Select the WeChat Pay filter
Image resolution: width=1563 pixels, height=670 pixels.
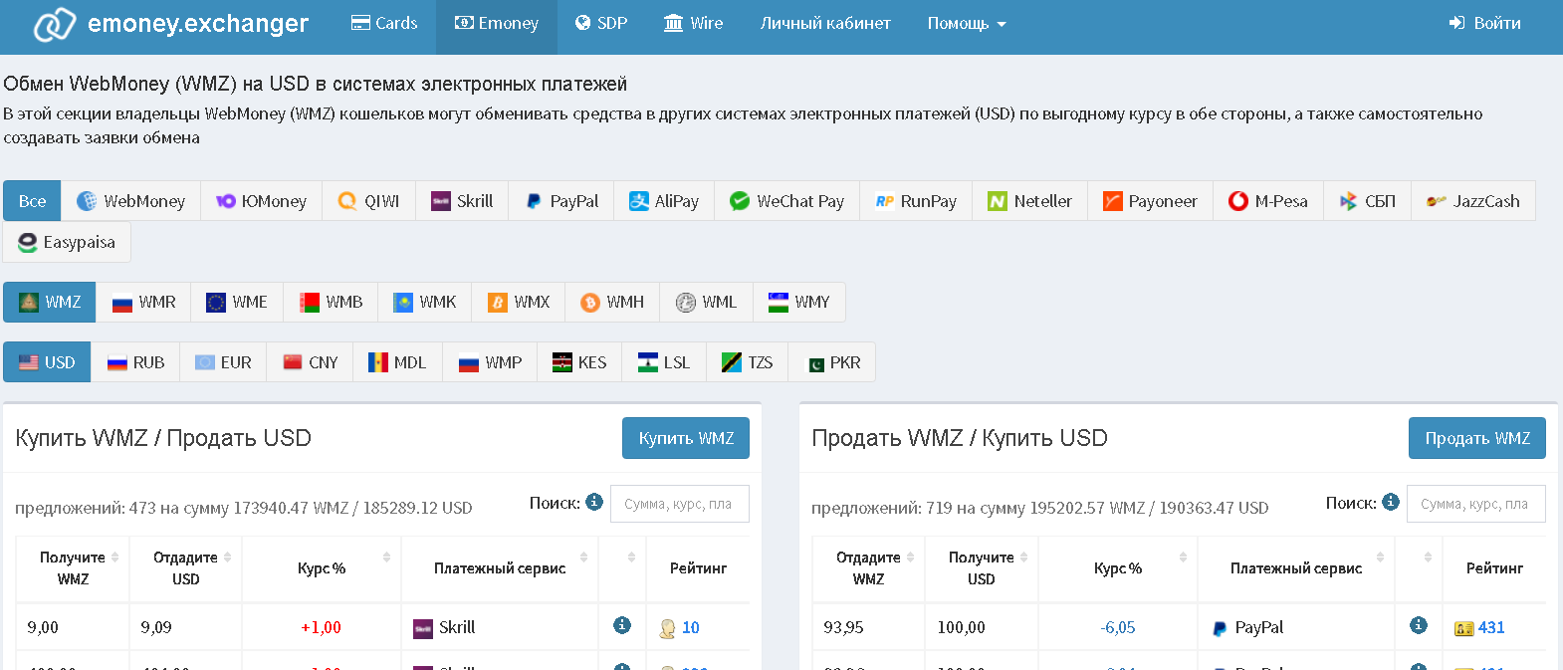[786, 201]
